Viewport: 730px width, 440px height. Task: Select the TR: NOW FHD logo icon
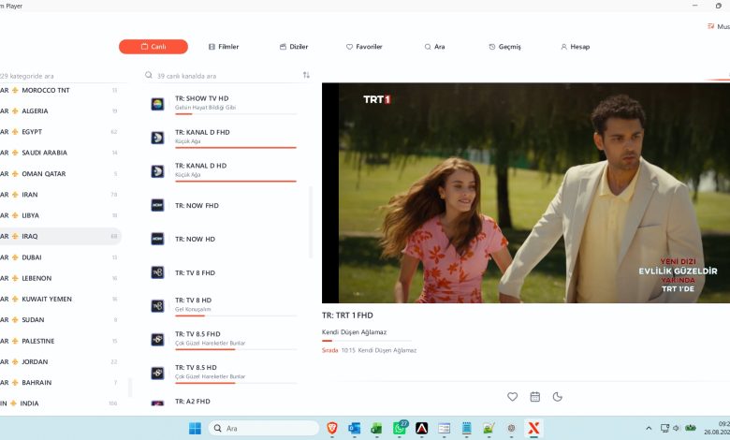tap(157, 205)
